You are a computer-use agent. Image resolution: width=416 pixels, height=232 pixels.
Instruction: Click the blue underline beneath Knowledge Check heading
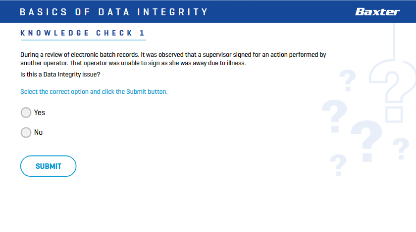[83, 40]
